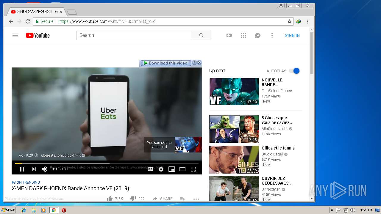
Task: Dislike the video with thumbs down
Action: pyautogui.click(x=133, y=199)
